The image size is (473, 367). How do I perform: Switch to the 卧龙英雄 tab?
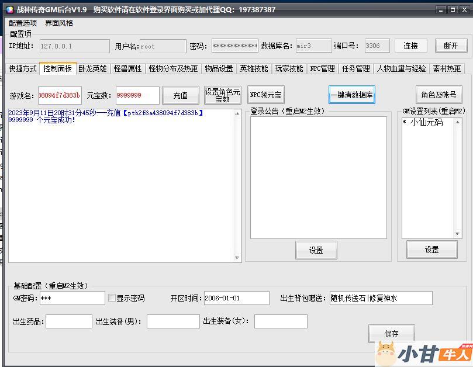92,68
